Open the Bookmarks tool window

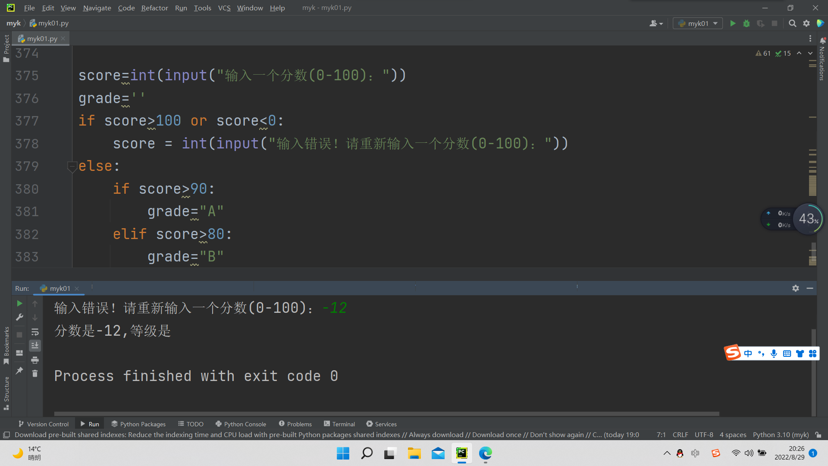[6, 345]
